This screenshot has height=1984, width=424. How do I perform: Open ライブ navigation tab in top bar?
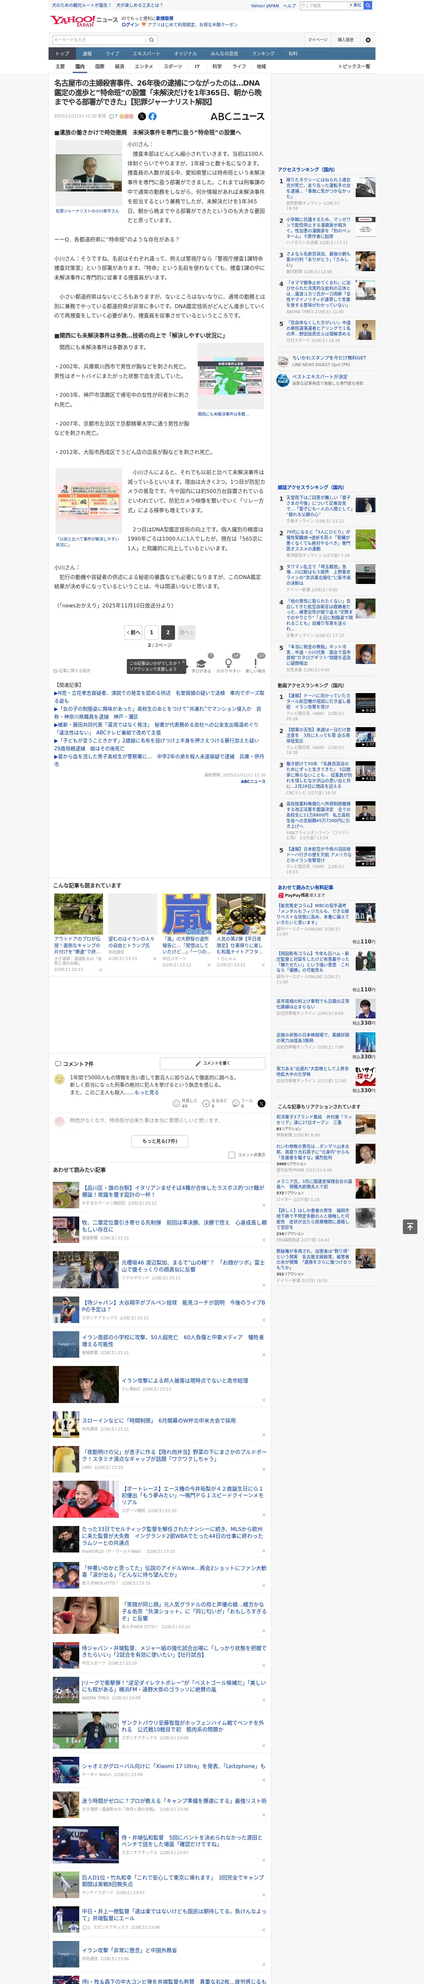pos(112,54)
